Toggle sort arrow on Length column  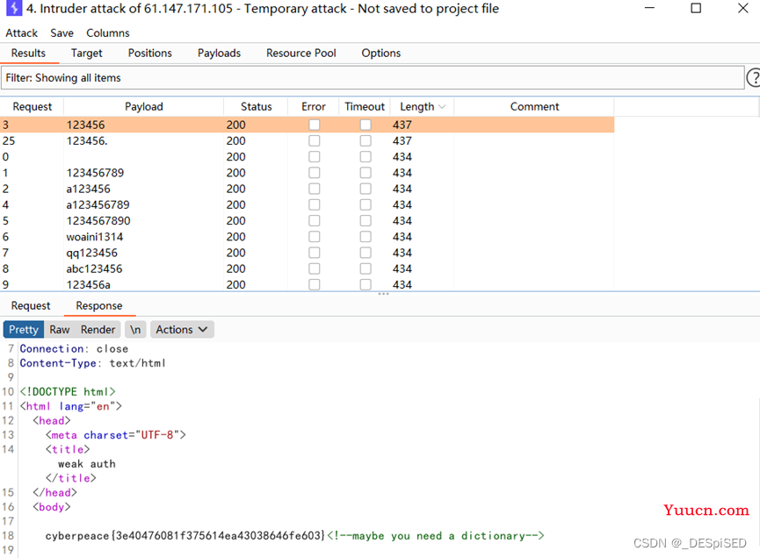pos(442,107)
